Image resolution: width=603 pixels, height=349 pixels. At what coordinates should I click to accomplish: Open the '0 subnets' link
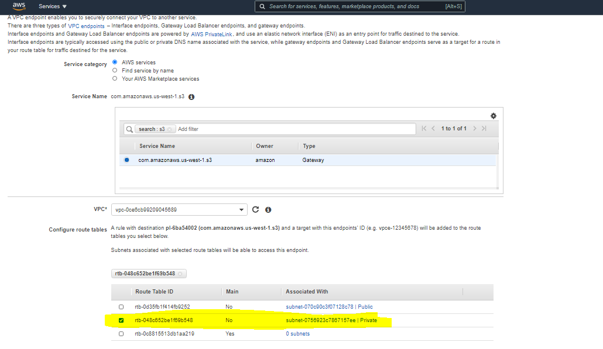(x=297, y=334)
